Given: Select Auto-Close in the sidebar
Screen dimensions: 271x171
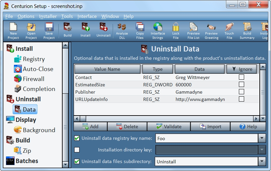Looking at the screenshot, I should [34, 69].
